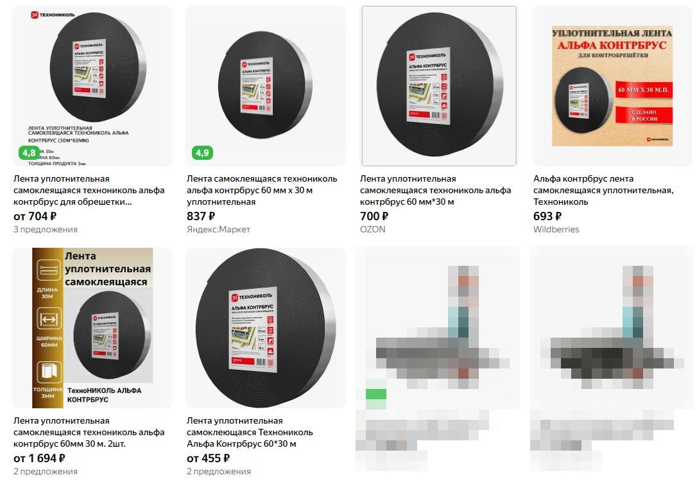The height and width of the screenshot is (484, 697).
Task: Open the Wildberries orange banner product image
Action: pyautogui.click(x=612, y=86)
